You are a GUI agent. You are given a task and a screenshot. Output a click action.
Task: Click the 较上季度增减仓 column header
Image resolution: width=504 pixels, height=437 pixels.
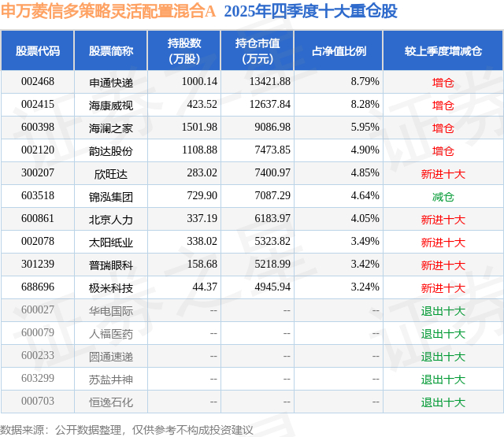[x=443, y=50]
